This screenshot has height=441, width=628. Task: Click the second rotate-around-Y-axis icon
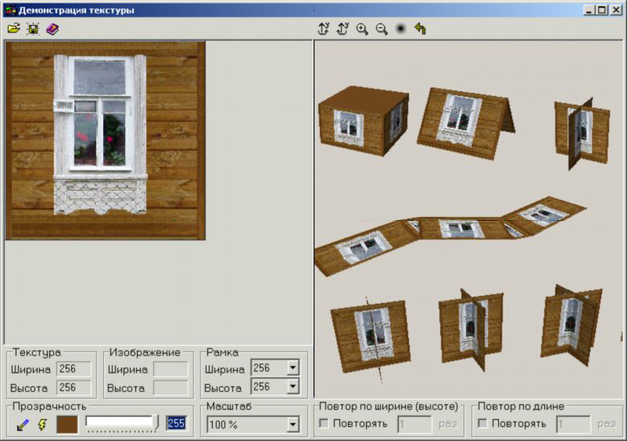[x=343, y=29]
